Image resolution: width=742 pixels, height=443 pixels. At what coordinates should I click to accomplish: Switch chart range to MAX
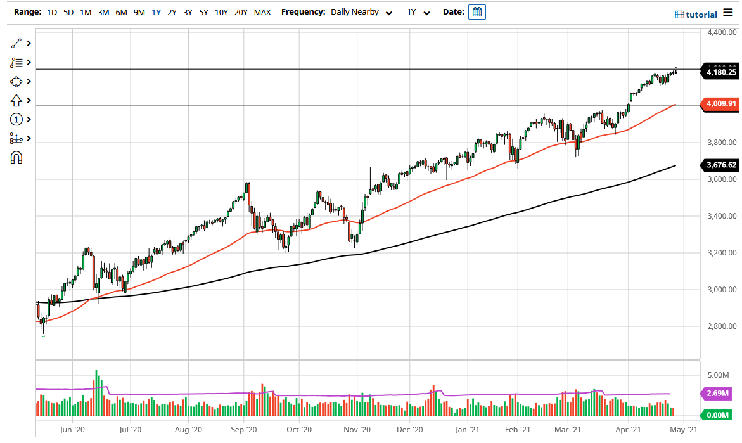[262, 11]
